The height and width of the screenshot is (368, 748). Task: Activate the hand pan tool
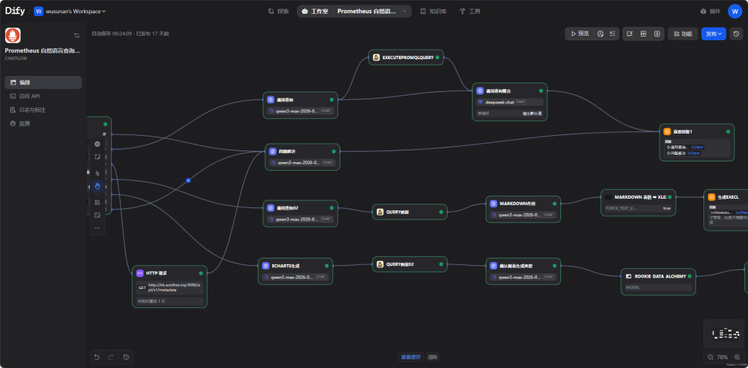point(97,186)
